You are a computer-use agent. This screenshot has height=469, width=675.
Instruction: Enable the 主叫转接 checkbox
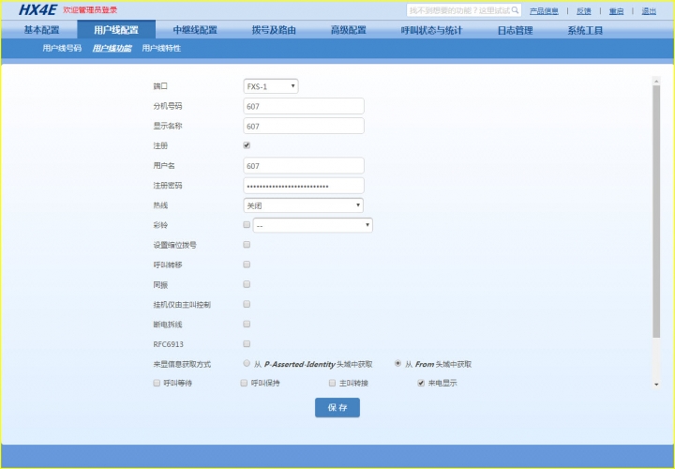coord(332,383)
